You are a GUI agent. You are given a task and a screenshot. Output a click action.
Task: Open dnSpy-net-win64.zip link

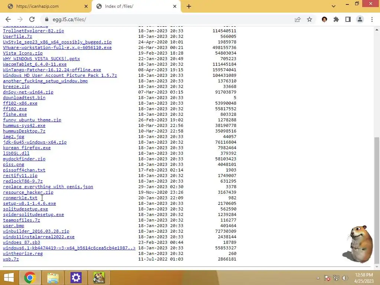28,92
